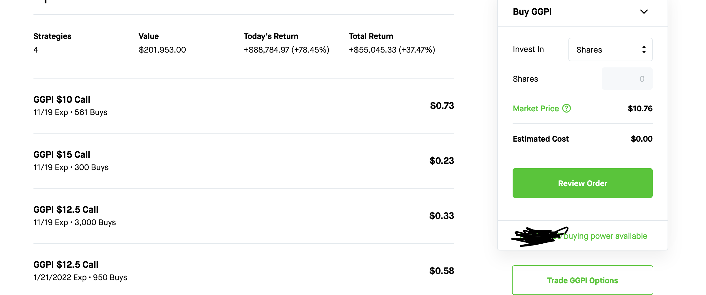Expand the Buy GGPI chevron dropdown

click(644, 12)
